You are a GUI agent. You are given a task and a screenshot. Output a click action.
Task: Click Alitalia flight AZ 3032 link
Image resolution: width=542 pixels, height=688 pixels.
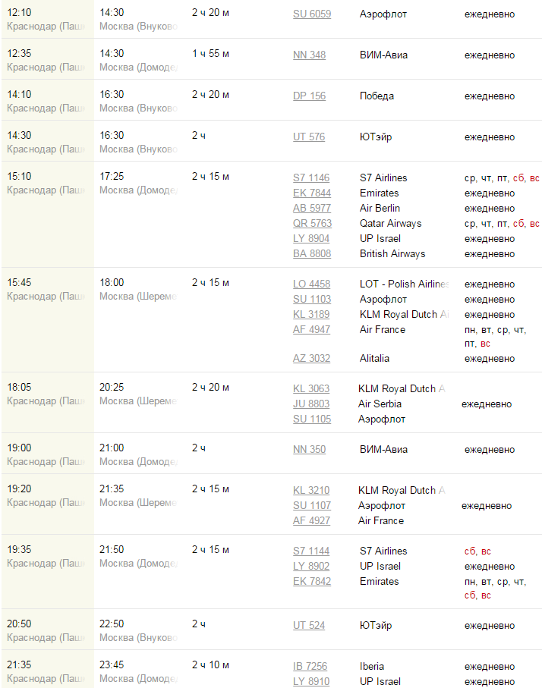(311, 359)
